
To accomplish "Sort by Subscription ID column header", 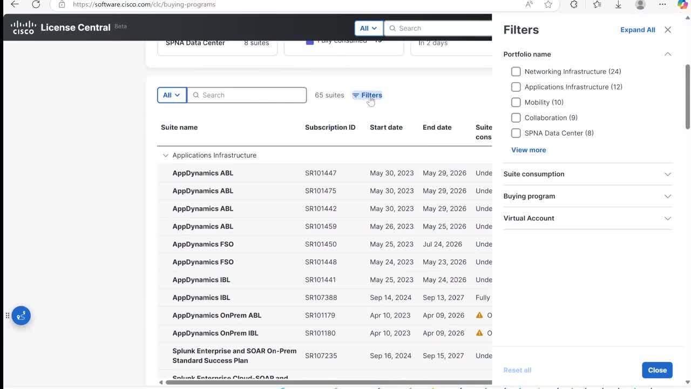I will click(330, 128).
